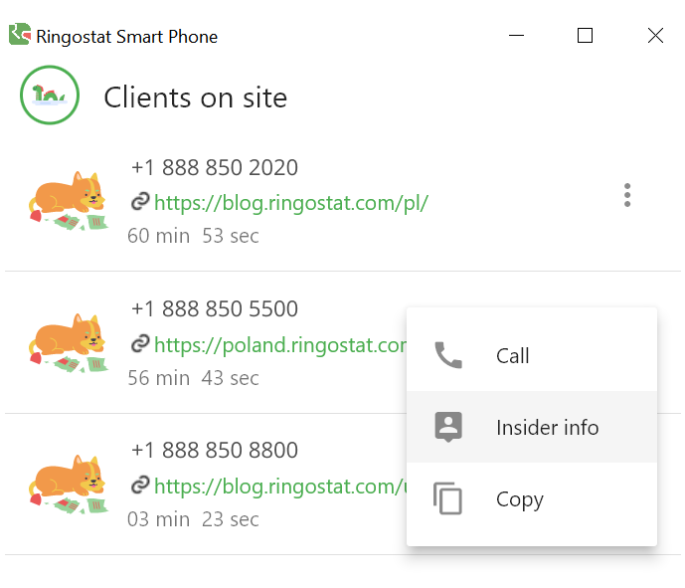This screenshot has height=588, width=685.
Task: Minimize the Ringostat Smart Phone window
Action: [x=516, y=36]
